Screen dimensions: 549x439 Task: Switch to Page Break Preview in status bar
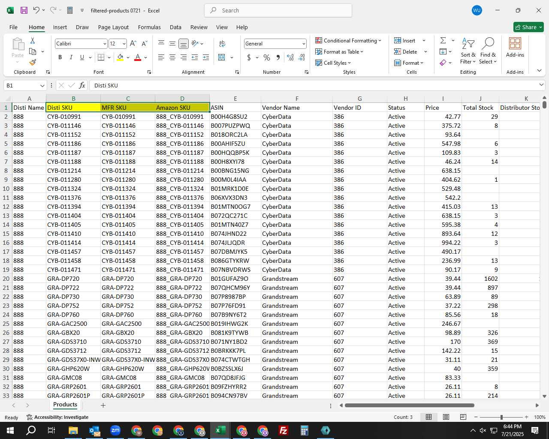tap(463, 417)
